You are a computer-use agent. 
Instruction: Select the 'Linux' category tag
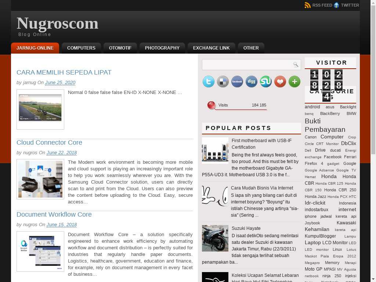coord(337,249)
